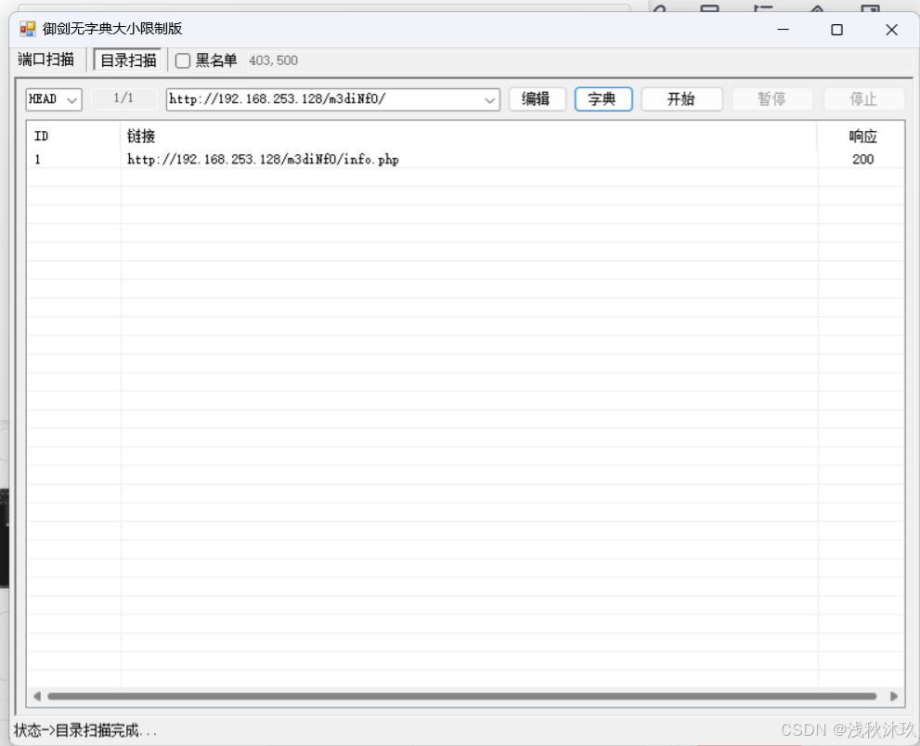Click the horizontal scrollbar thumb
Screen dimensions: 920x746
pyautogui.click(x=462, y=696)
